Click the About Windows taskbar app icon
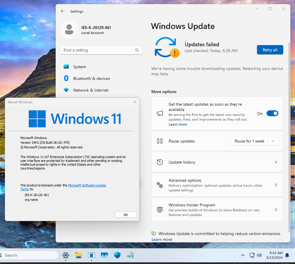The width and height of the screenshot is (295, 264). 91,255
